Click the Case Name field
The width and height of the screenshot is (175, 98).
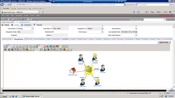[x=60, y=29]
